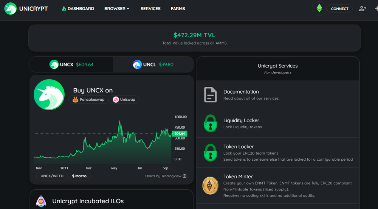The height and width of the screenshot is (209, 378).
Task: Open the Liquidity Locker service
Action: pos(278,123)
